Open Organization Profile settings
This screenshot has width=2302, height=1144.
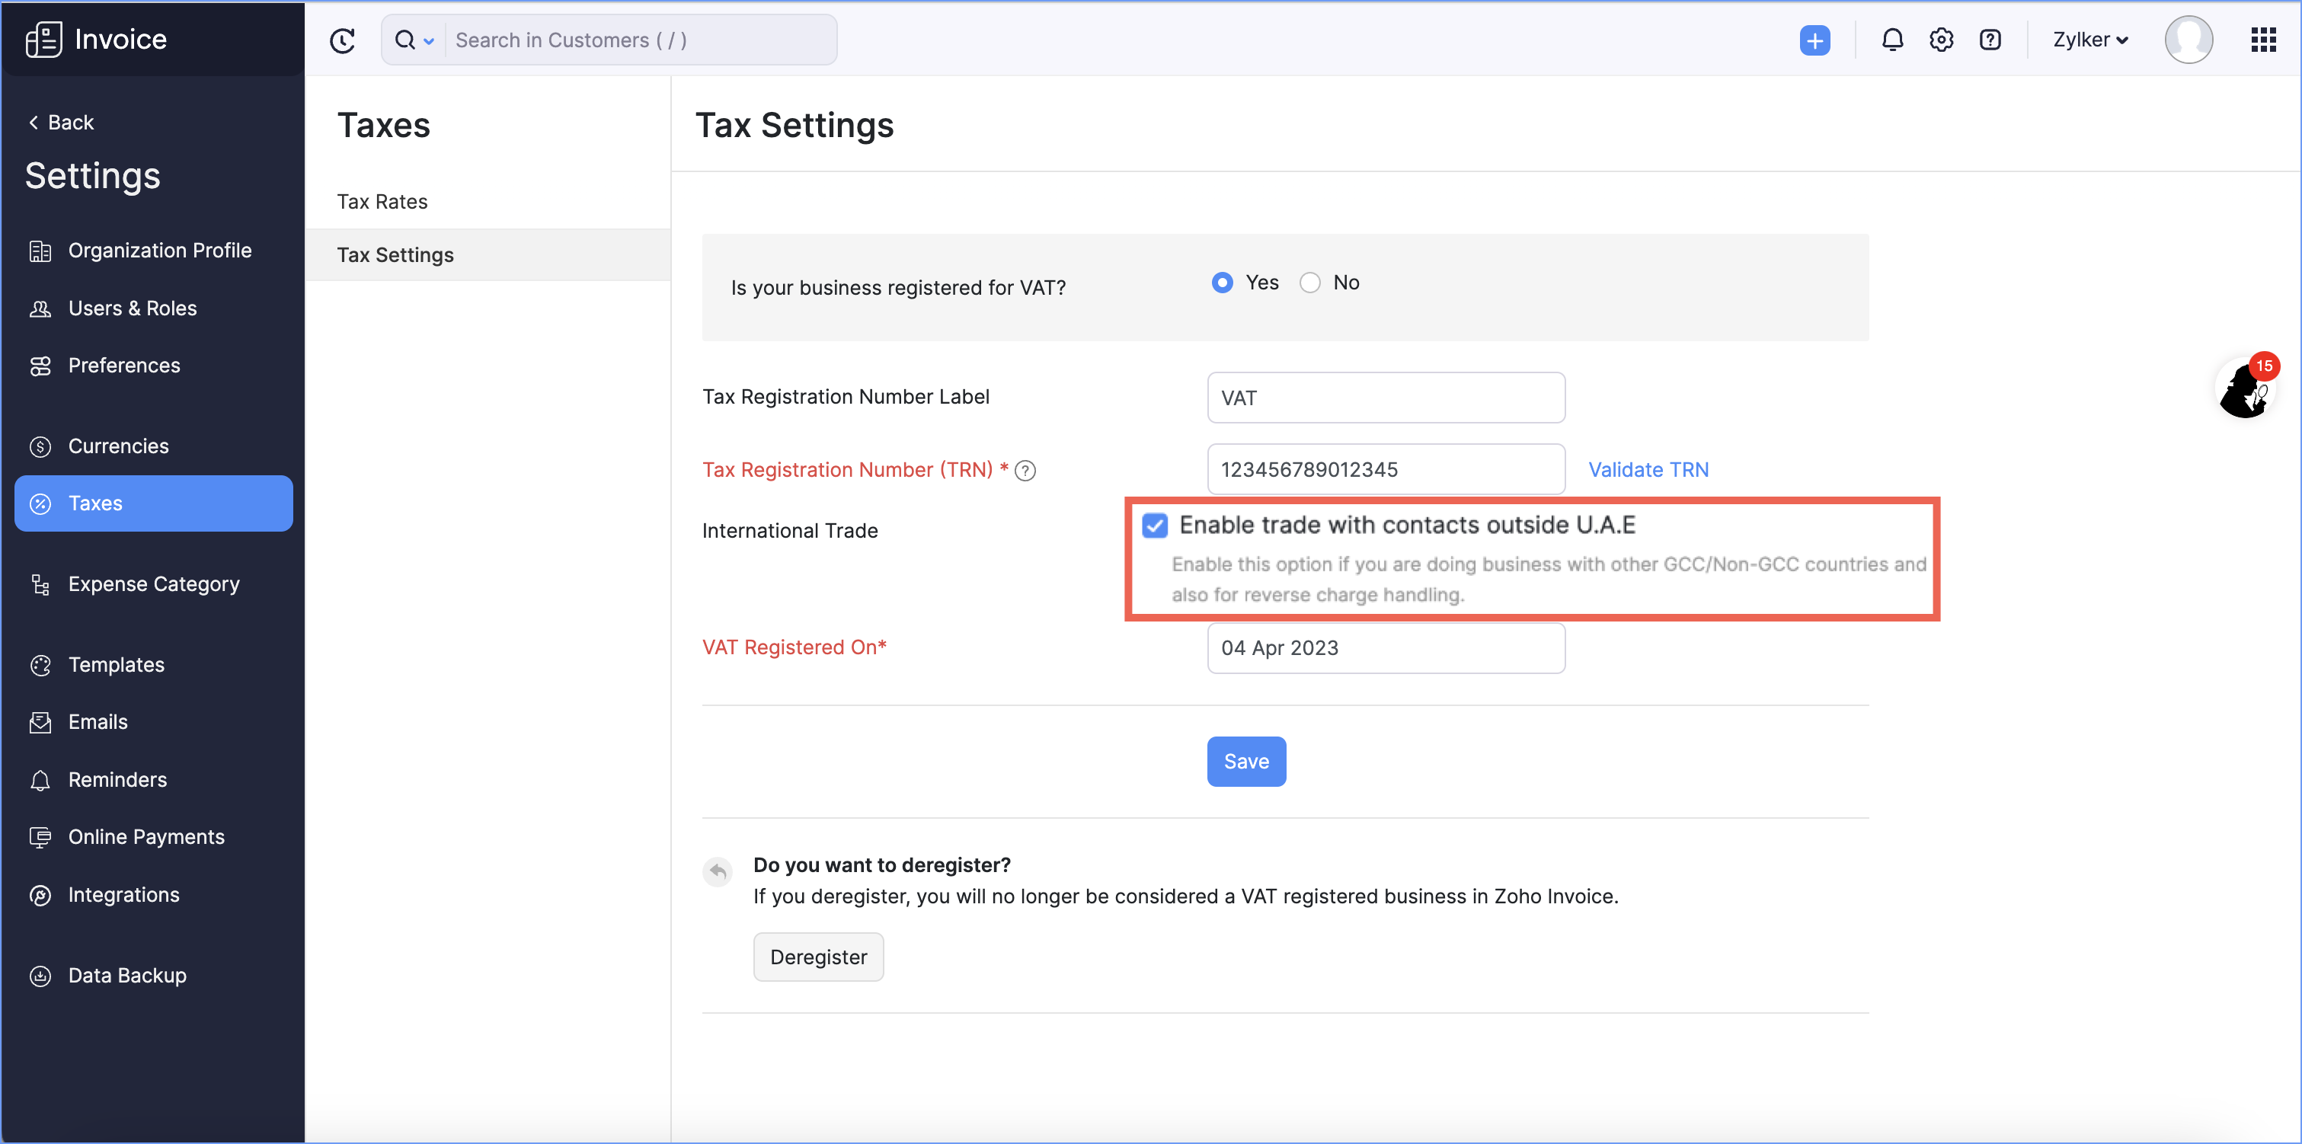154,251
